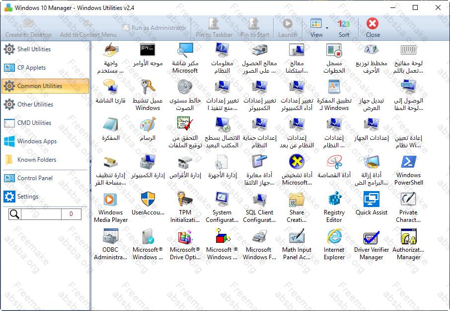Open the View dropdown arrow

pyautogui.click(x=327, y=28)
